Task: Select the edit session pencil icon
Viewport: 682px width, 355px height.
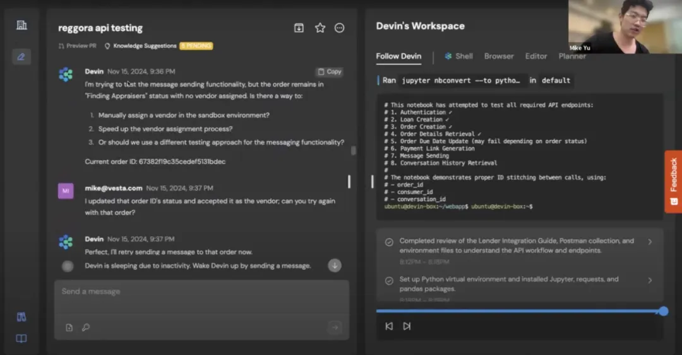Action: pyautogui.click(x=21, y=57)
